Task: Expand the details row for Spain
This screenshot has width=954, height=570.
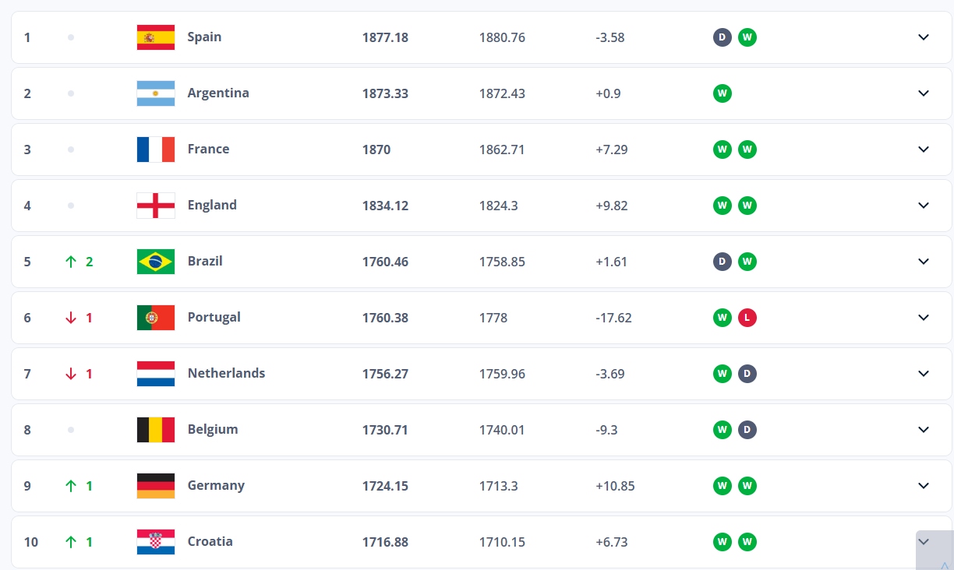Action: tap(923, 37)
